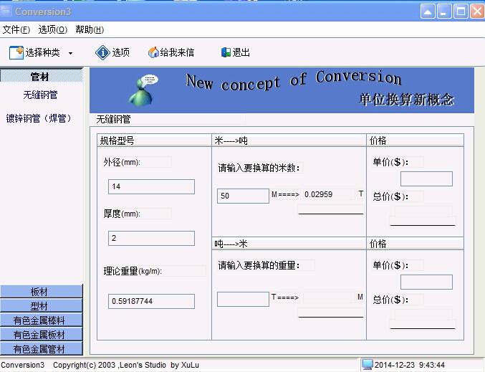Open the dropdown arrow beside 选择种类

point(70,53)
